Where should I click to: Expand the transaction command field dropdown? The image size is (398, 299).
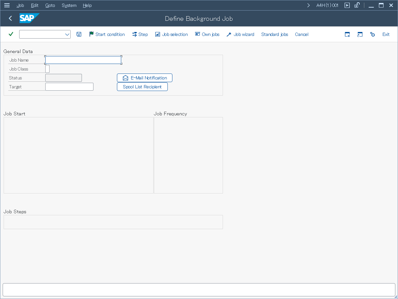click(x=67, y=34)
